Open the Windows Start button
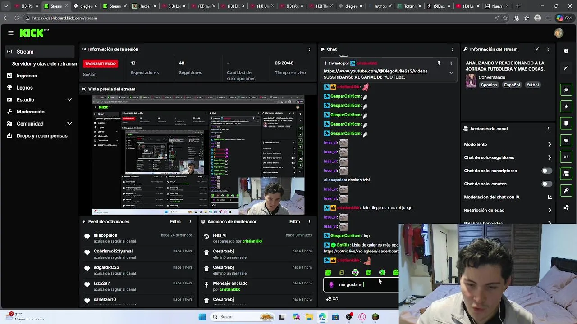Viewport: 577px width, 324px height. pyautogui.click(x=202, y=317)
